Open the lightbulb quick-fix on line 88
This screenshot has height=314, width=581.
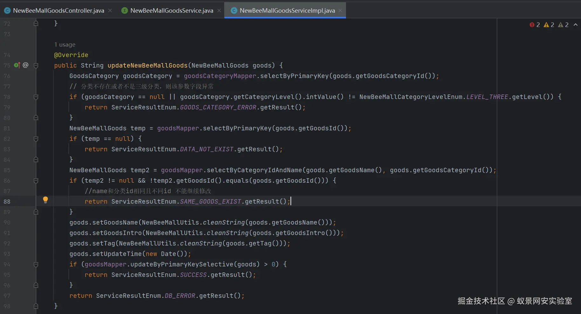click(45, 200)
